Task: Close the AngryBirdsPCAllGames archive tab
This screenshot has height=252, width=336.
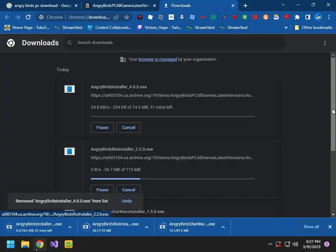Action: [x=155, y=6]
